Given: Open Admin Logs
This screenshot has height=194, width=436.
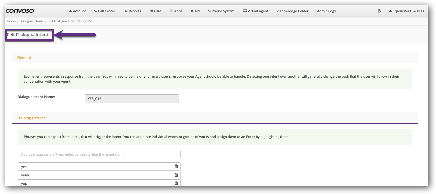Looking at the screenshot, I should [x=326, y=11].
